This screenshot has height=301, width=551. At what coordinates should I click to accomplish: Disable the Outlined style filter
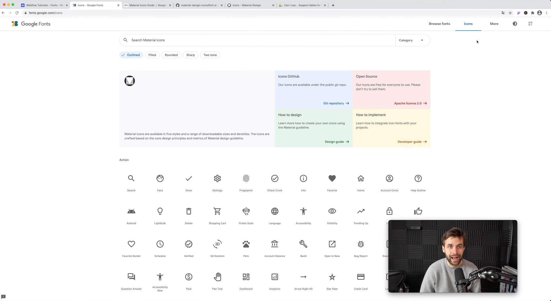pyautogui.click(x=131, y=55)
